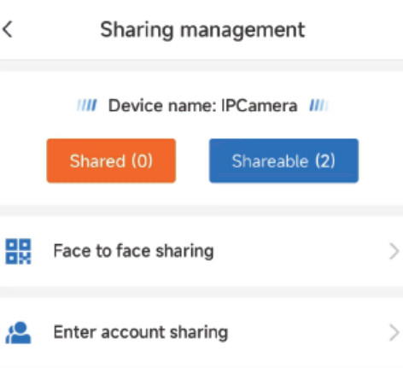Click the Device name: IPCamera label
Screen dimensions: 403x368
coord(202,106)
